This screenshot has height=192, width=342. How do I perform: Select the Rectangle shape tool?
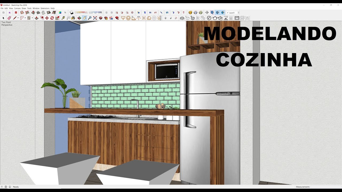[x=29, y=18]
